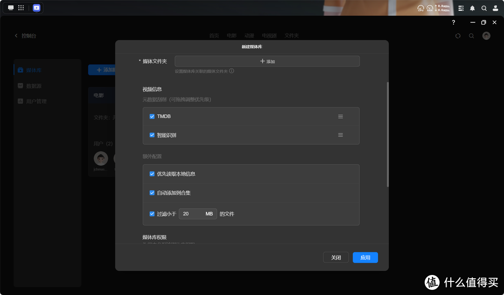
Task: Click 添加 to add a media folder
Action: tap(267, 61)
